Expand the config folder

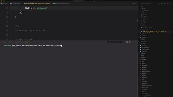coord(143,22)
